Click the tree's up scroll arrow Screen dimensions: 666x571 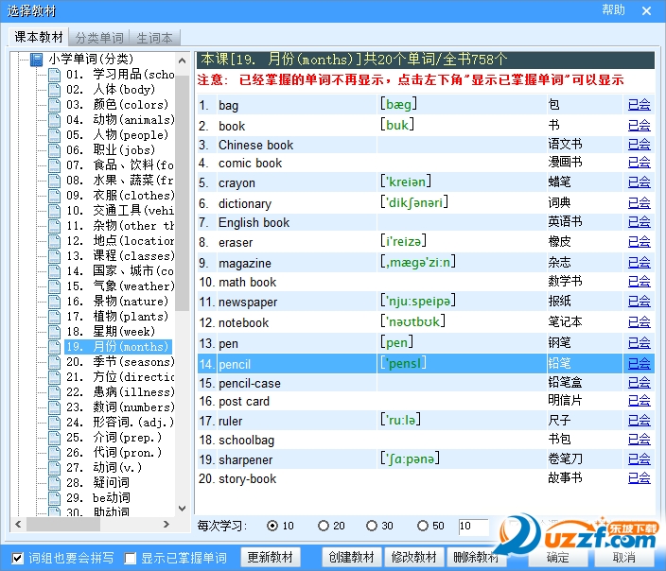pyautogui.click(x=183, y=61)
